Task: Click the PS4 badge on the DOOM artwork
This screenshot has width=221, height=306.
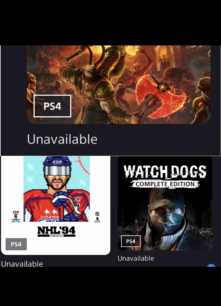Action: click(52, 106)
